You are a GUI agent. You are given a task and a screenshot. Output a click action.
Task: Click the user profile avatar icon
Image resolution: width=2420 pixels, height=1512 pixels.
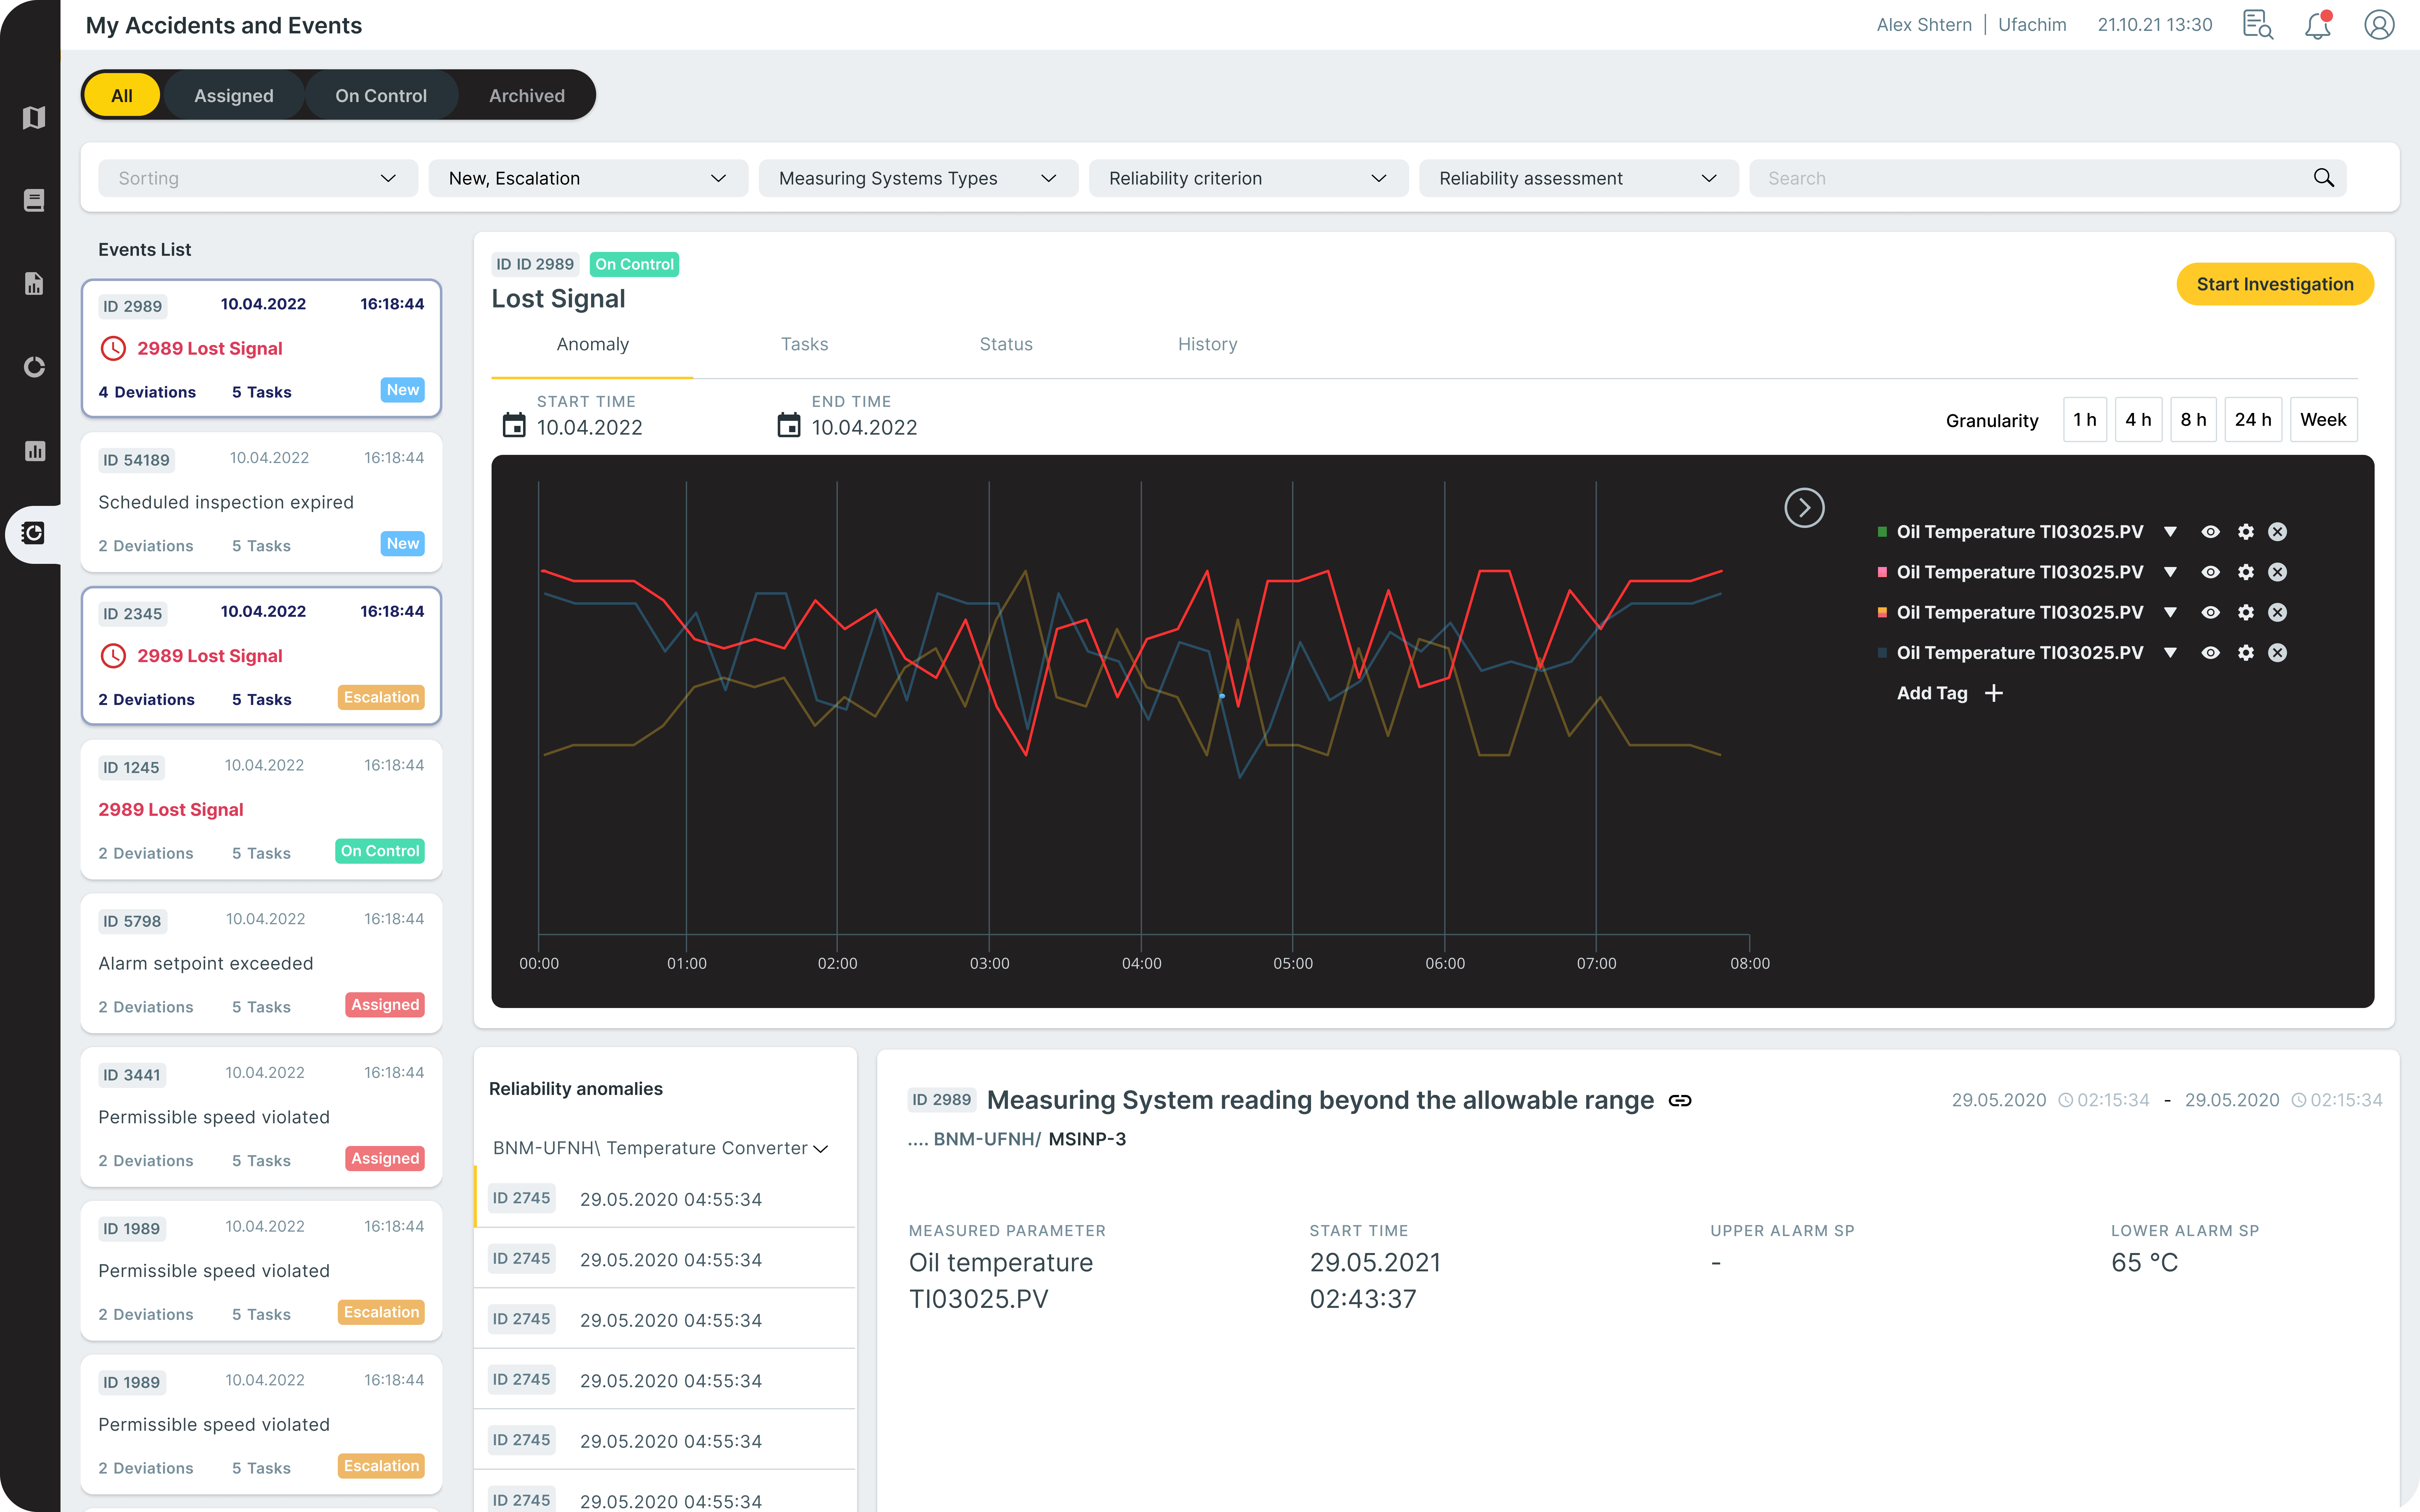click(2379, 25)
